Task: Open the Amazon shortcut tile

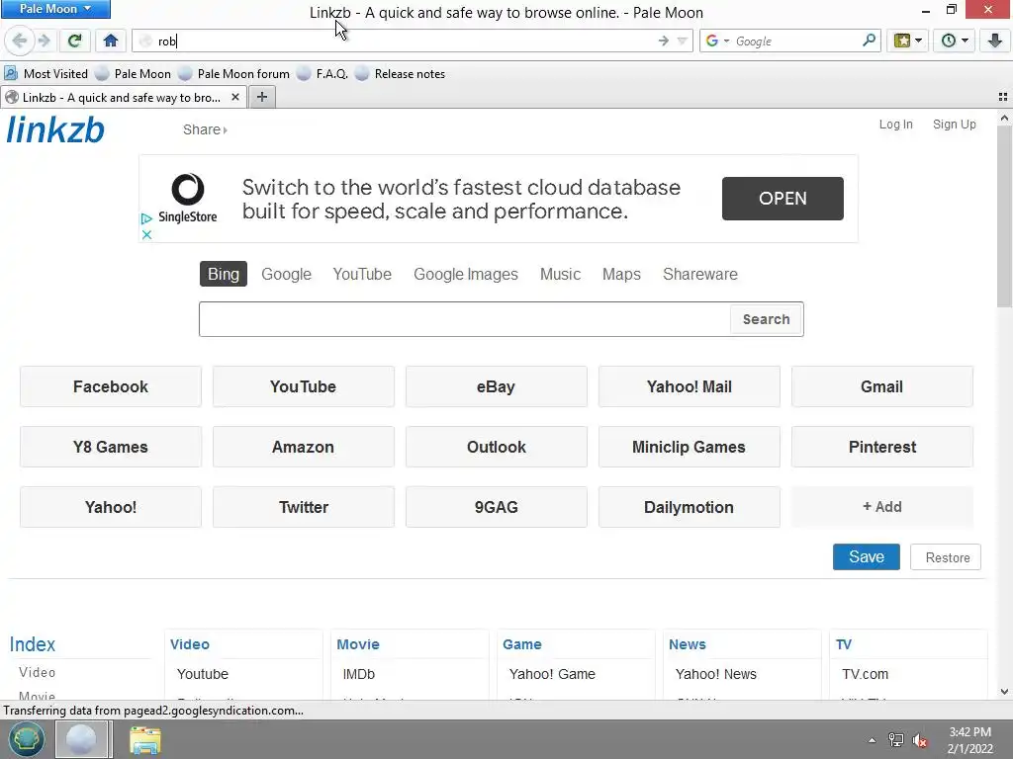Action: point(303,447)
